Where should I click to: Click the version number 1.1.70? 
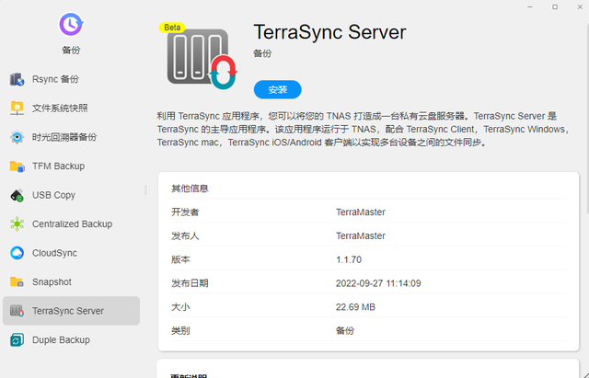349,259
